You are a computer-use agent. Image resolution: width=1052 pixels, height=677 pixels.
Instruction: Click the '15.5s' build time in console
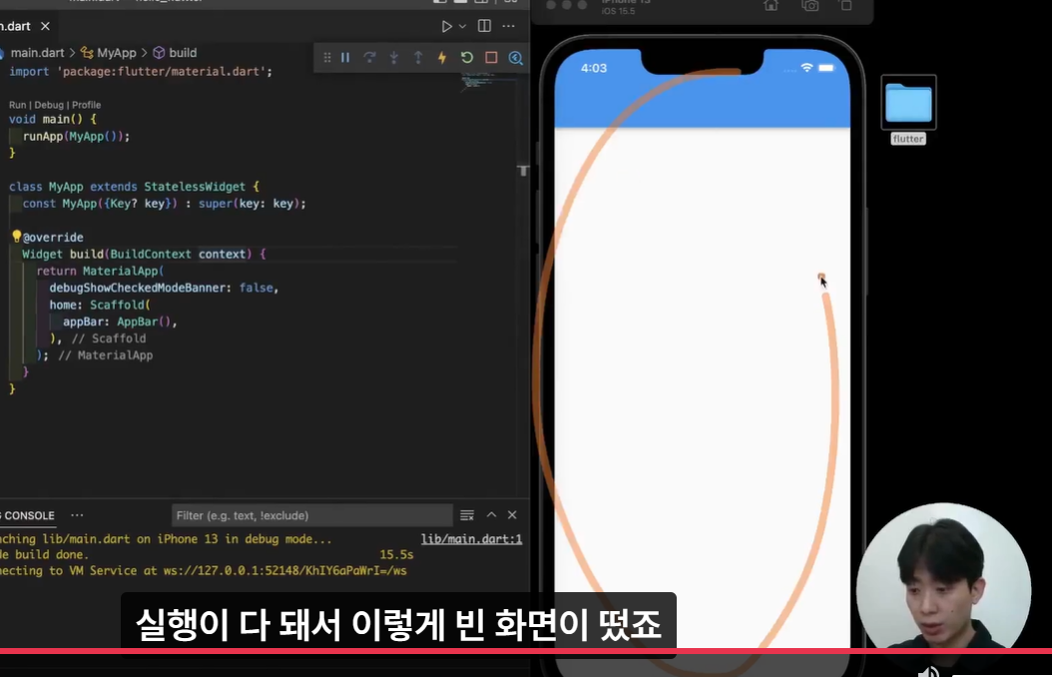(x=396, y=555)
